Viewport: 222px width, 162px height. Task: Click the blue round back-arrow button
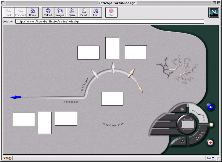coord(210,107)
